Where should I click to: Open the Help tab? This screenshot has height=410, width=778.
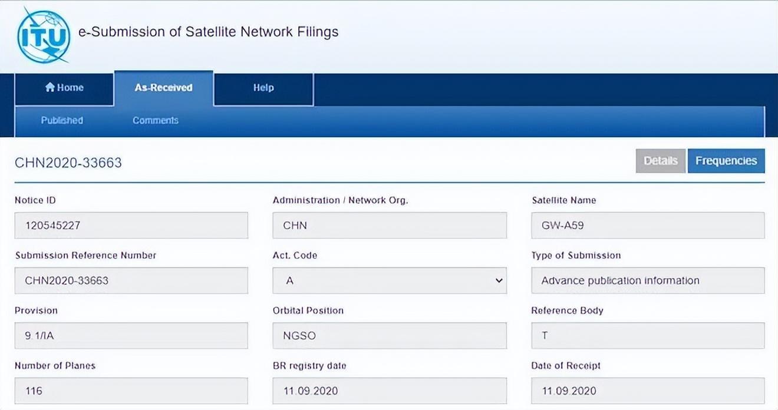tap(263, 88)
